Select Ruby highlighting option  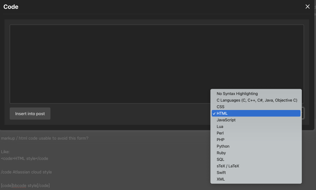[256, 153]
